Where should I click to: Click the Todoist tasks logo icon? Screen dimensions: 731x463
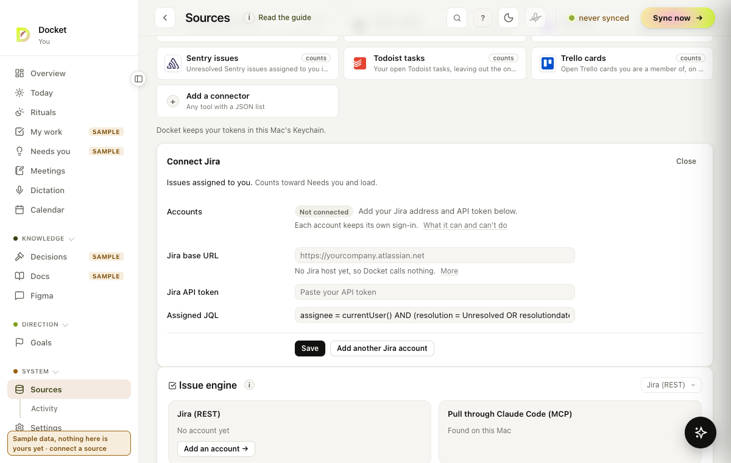pyautogui.click(x=360, y=63)
